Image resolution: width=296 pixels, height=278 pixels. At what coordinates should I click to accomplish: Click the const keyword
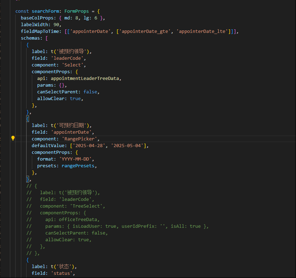(x=22, y=11)
